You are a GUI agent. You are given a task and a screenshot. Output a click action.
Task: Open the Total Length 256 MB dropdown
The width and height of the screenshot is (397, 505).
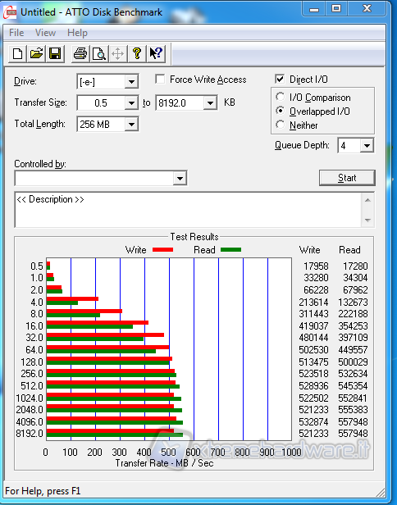131,125
